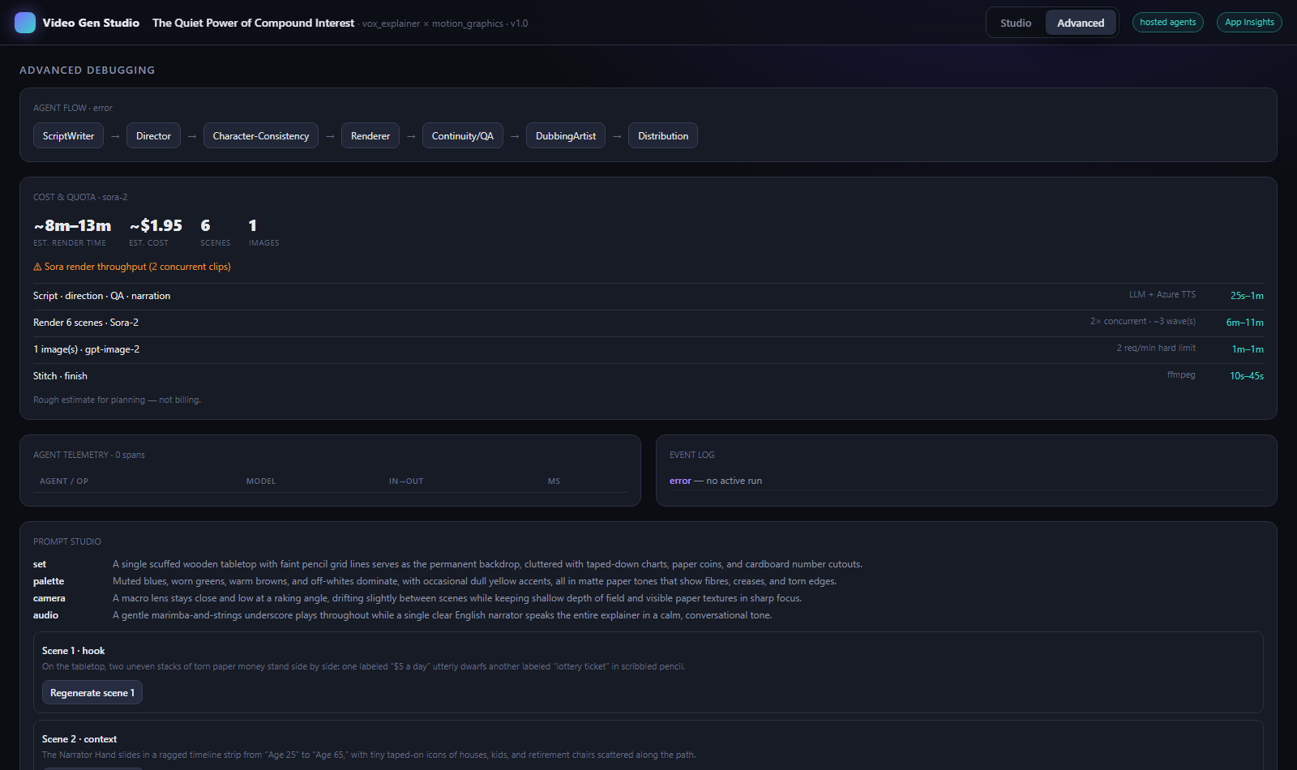The width and height of the screenshot is (1297, 770).
Task: Select the Distribution agent node
Action: (663, 136)
